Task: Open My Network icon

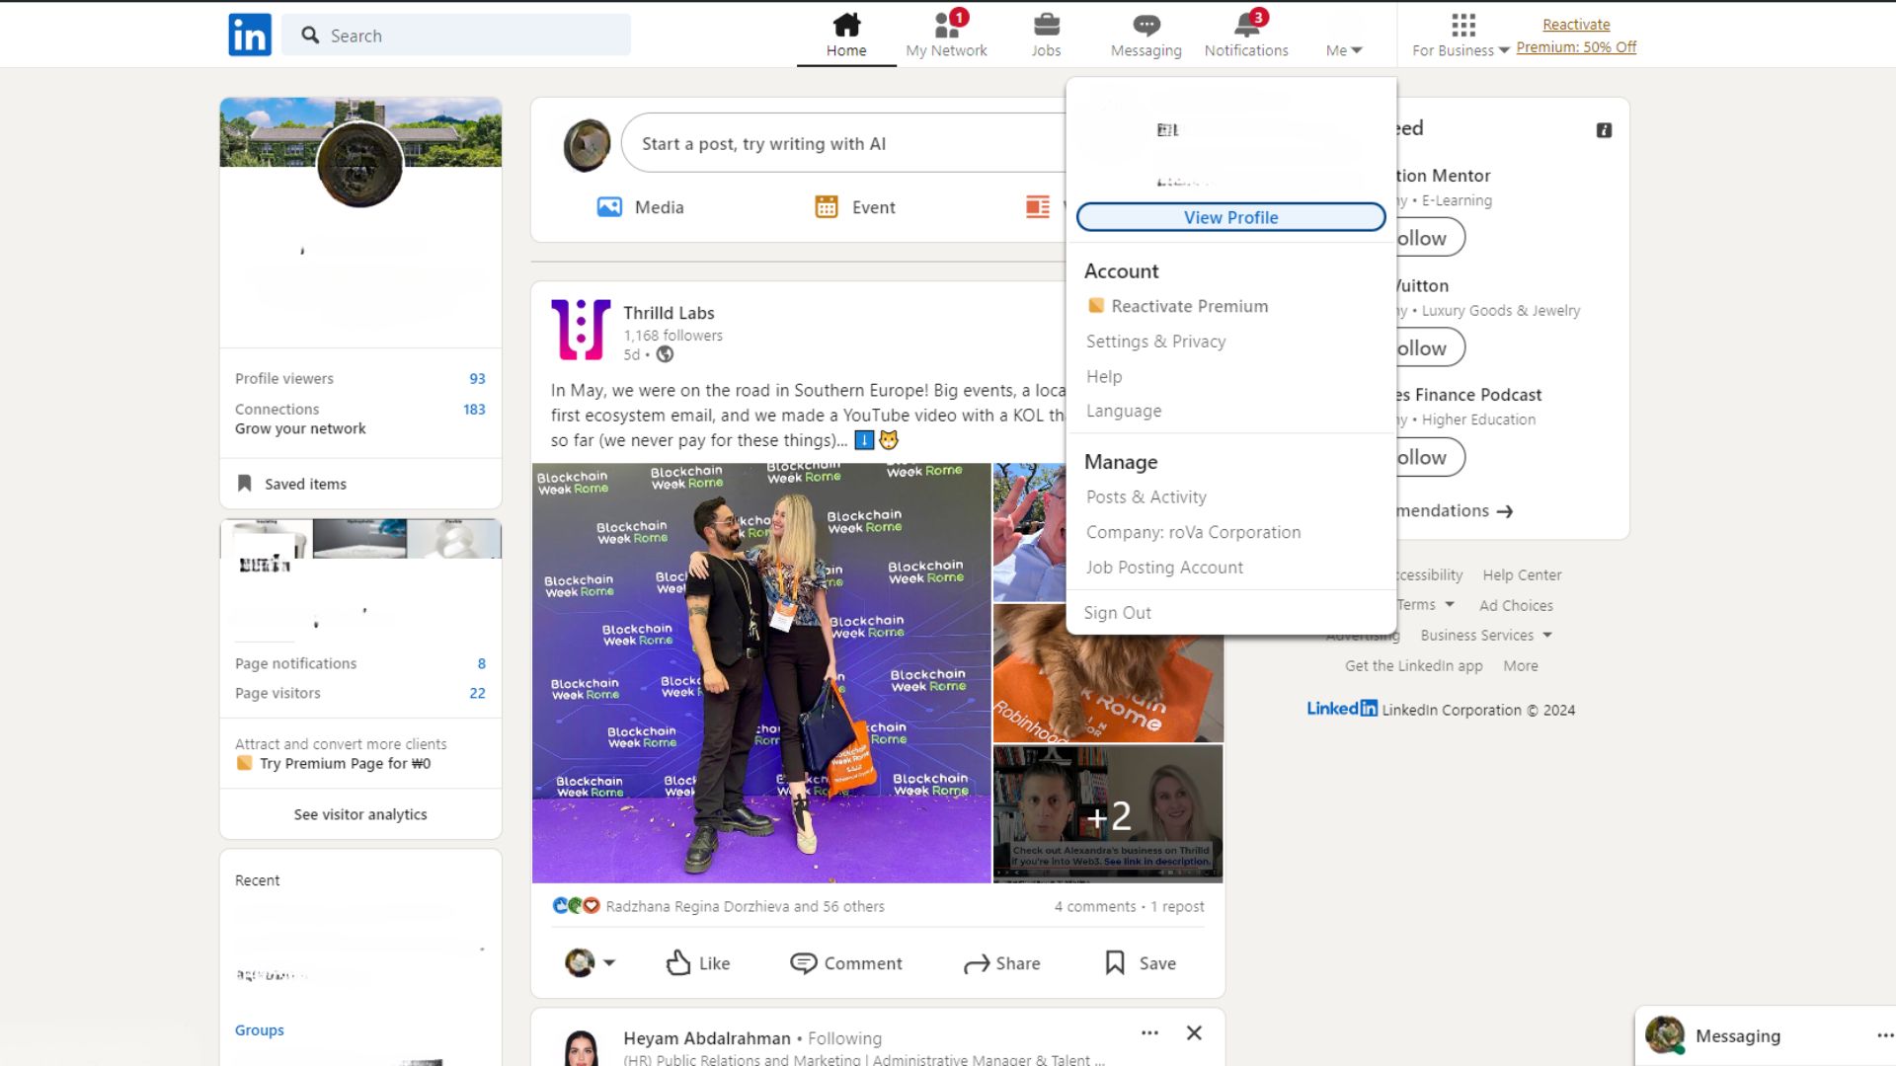Action: [946, 24]
